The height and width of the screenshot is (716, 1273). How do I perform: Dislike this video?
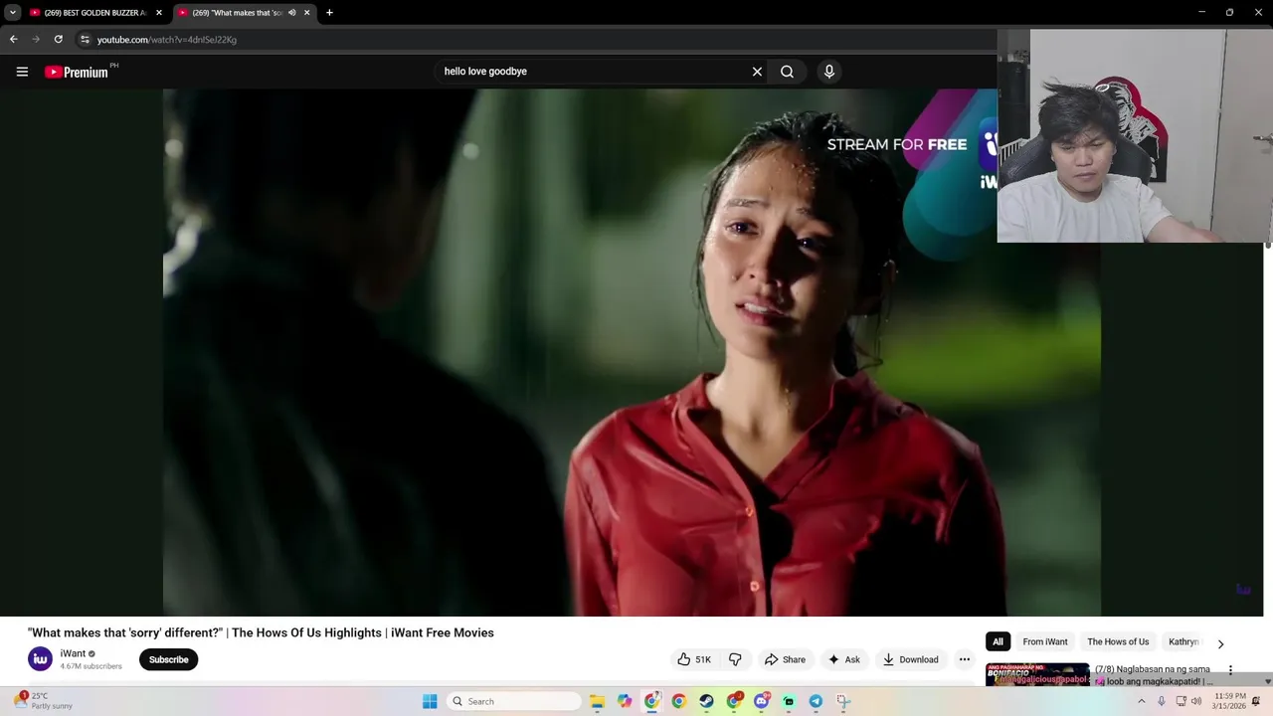[735, 659]
